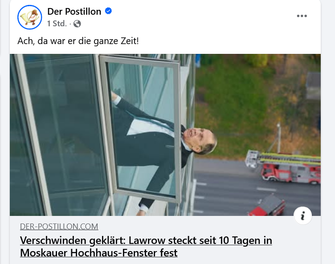Open the Der Postillon page name

click(x=74, y=11)
